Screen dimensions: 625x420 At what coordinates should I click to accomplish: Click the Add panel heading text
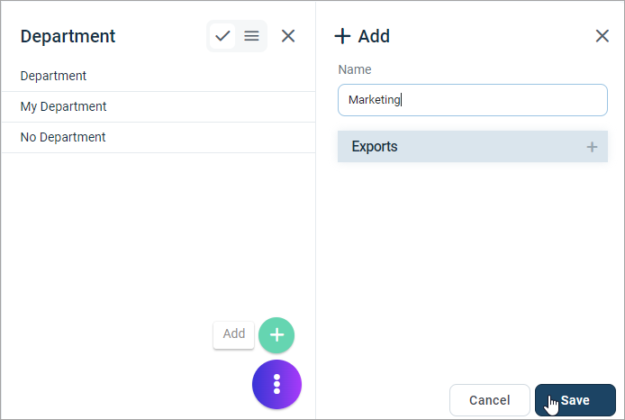coord(374,36)
